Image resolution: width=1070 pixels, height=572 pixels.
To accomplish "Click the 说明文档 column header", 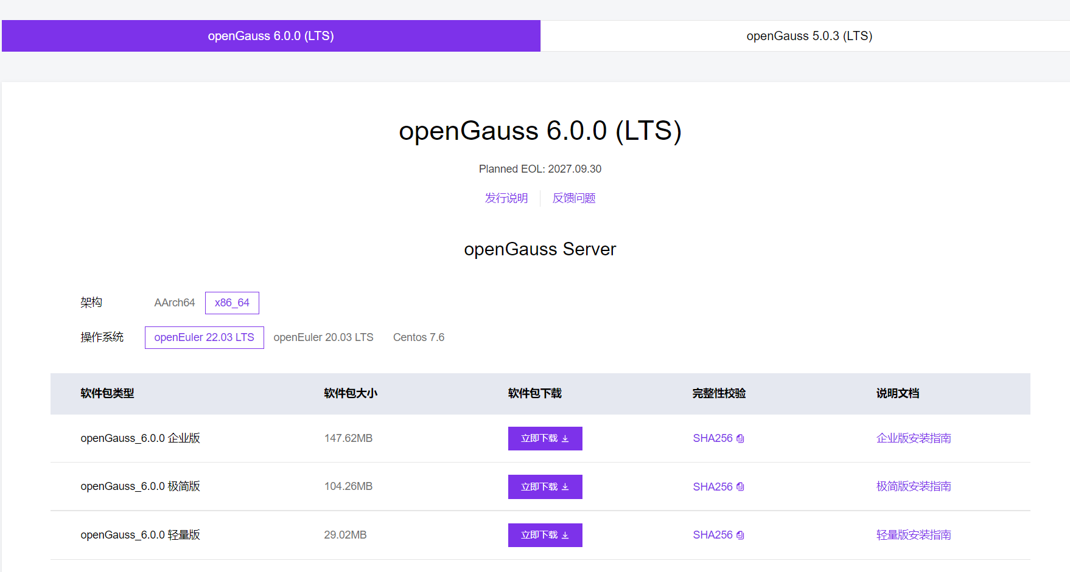I will pos(898,393).
